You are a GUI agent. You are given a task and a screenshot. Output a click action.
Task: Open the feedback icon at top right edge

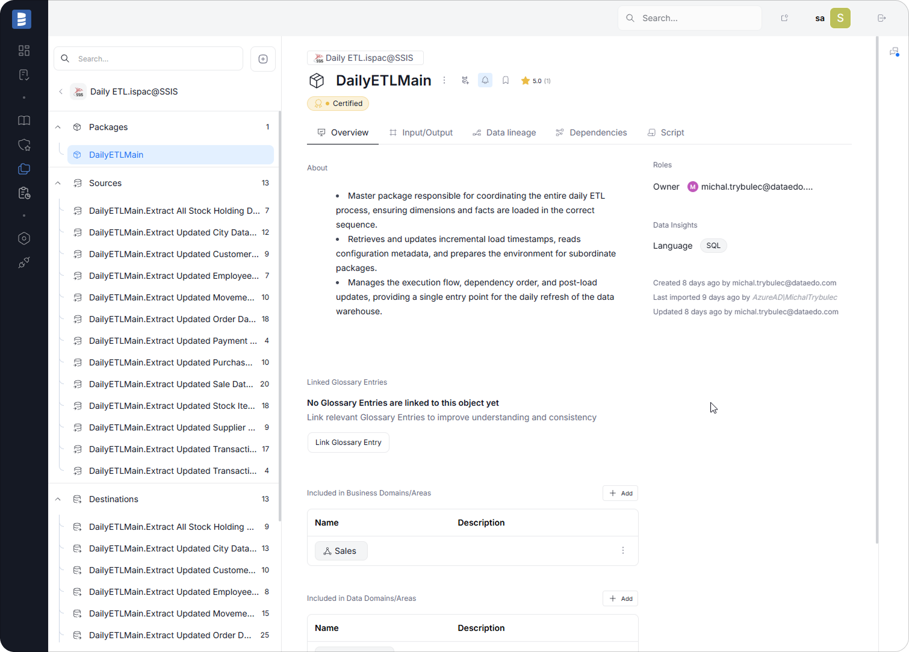893,52
